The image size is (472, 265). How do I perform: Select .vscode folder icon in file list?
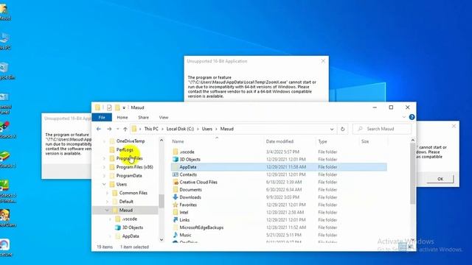176,152
